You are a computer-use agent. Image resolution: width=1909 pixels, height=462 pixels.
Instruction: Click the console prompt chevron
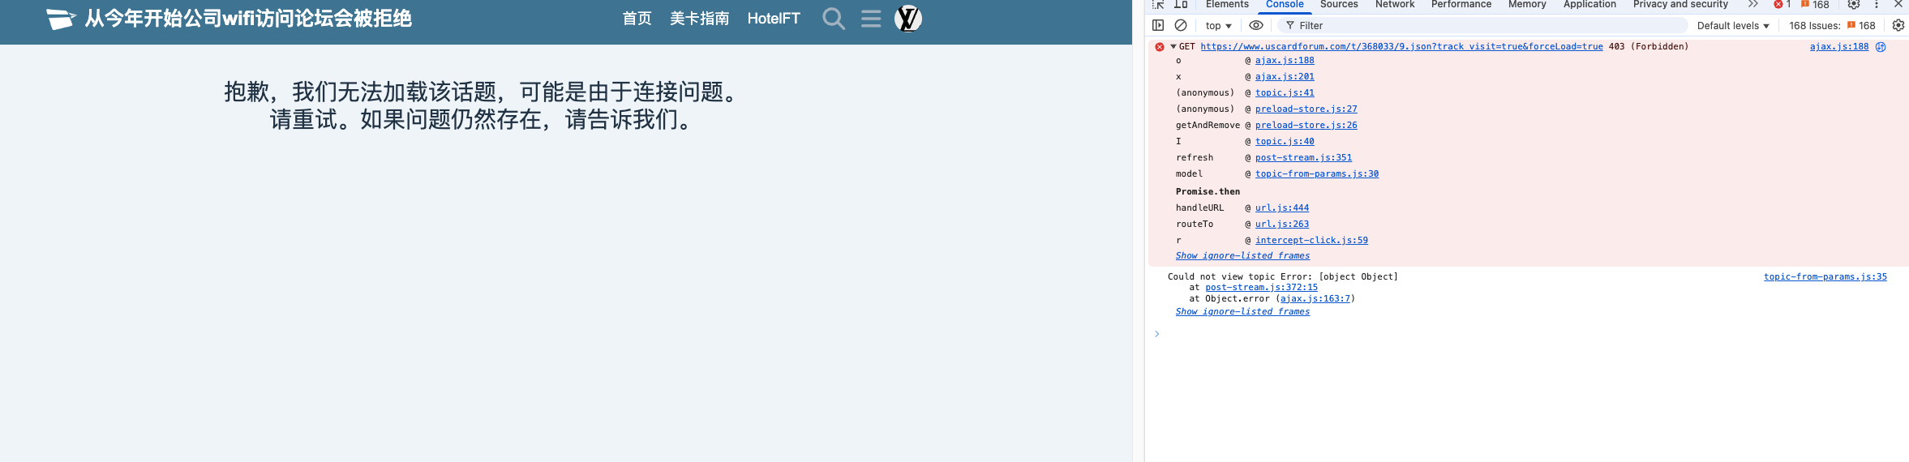pyautogui.click(x=1157, y=334)
